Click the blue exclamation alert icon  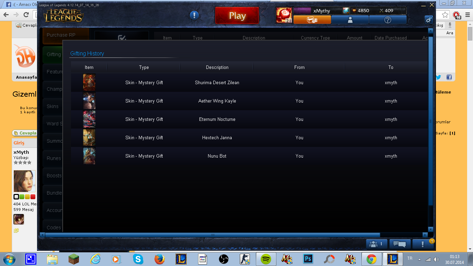click(x=194, y=15)
